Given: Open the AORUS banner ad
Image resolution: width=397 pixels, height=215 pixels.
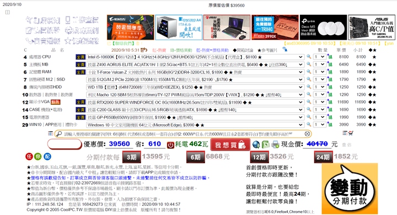Looking at the screenshot, I should [130, 28].
